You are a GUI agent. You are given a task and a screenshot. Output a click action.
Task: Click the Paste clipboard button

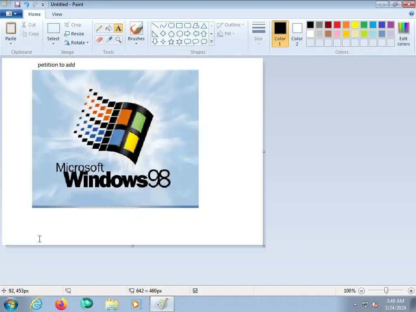point(11,28)
